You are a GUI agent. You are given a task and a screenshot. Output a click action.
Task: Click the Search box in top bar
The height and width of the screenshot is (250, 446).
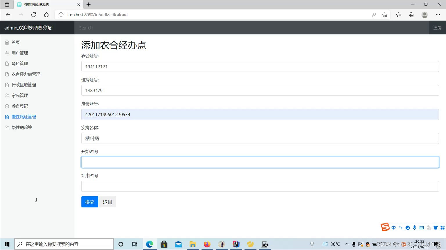click(251, 28)
